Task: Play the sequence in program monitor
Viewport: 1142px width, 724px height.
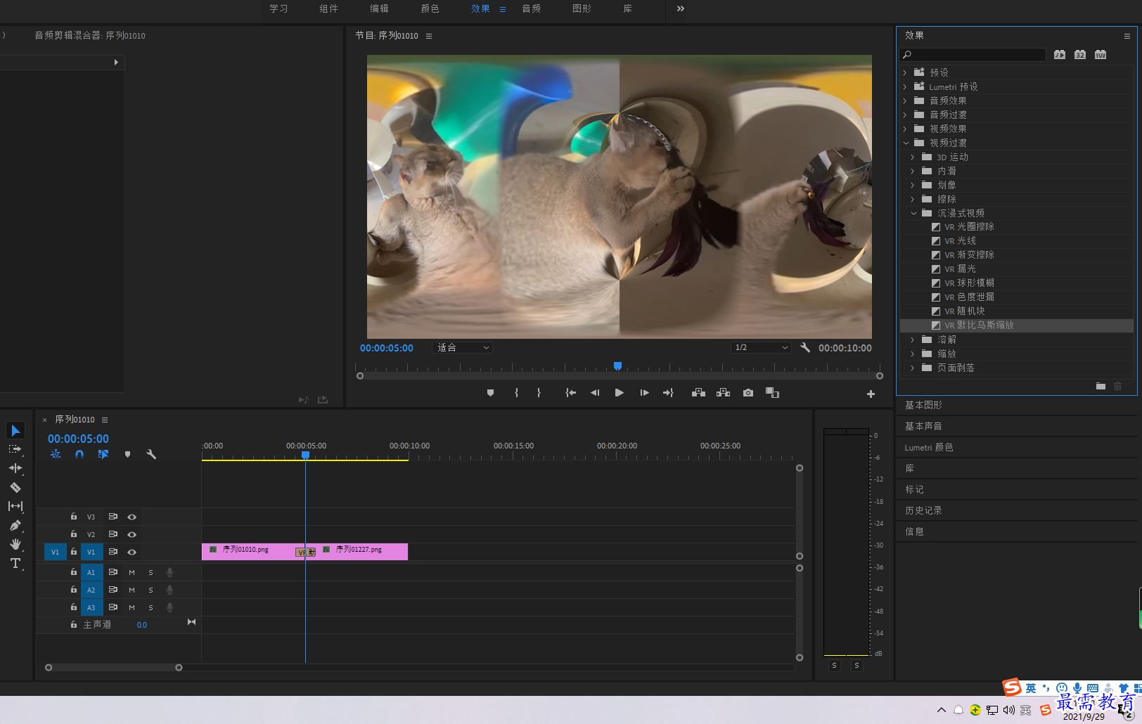Action: coord(620,393)
